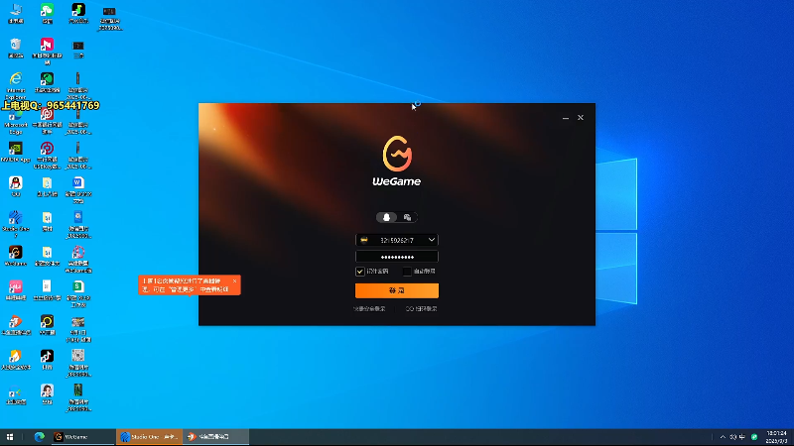The width and height of the screenshot is (794, 446).
Task: Close the WeGame login window
Action: tap(581, 118)
